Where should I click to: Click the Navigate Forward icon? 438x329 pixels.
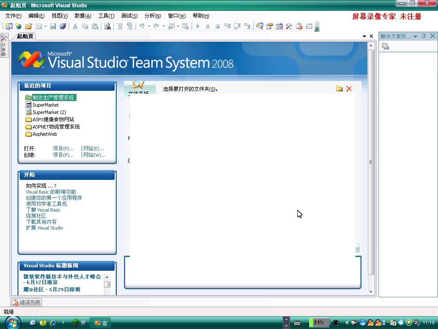pyautogui.click(x=186, y=26)
